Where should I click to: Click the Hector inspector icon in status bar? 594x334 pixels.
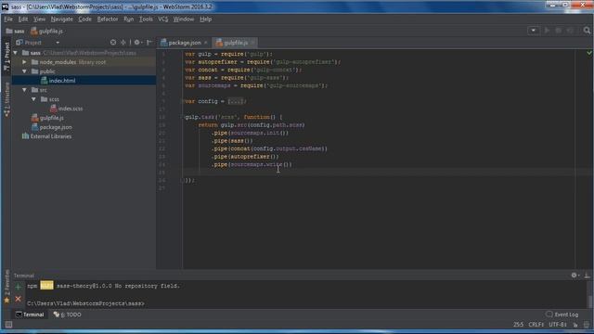coord(587,325)
